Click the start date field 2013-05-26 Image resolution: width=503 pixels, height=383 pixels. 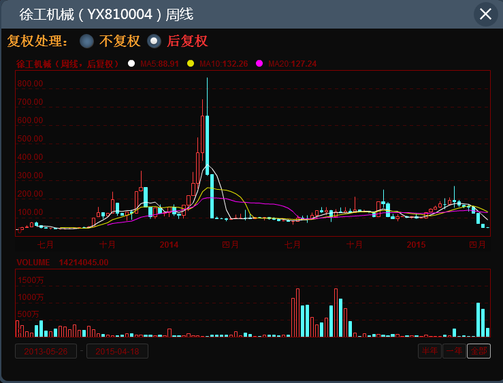tap(46, 351)
